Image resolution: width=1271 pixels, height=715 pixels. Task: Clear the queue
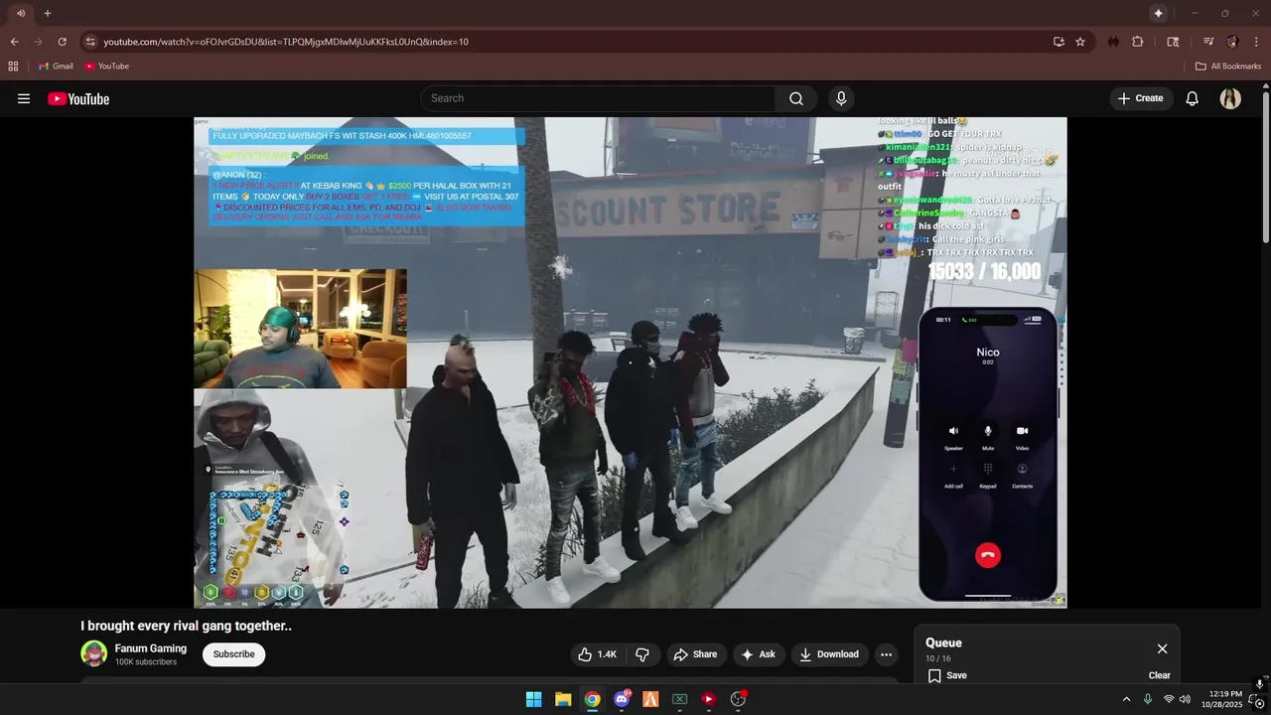[1160, 675]
